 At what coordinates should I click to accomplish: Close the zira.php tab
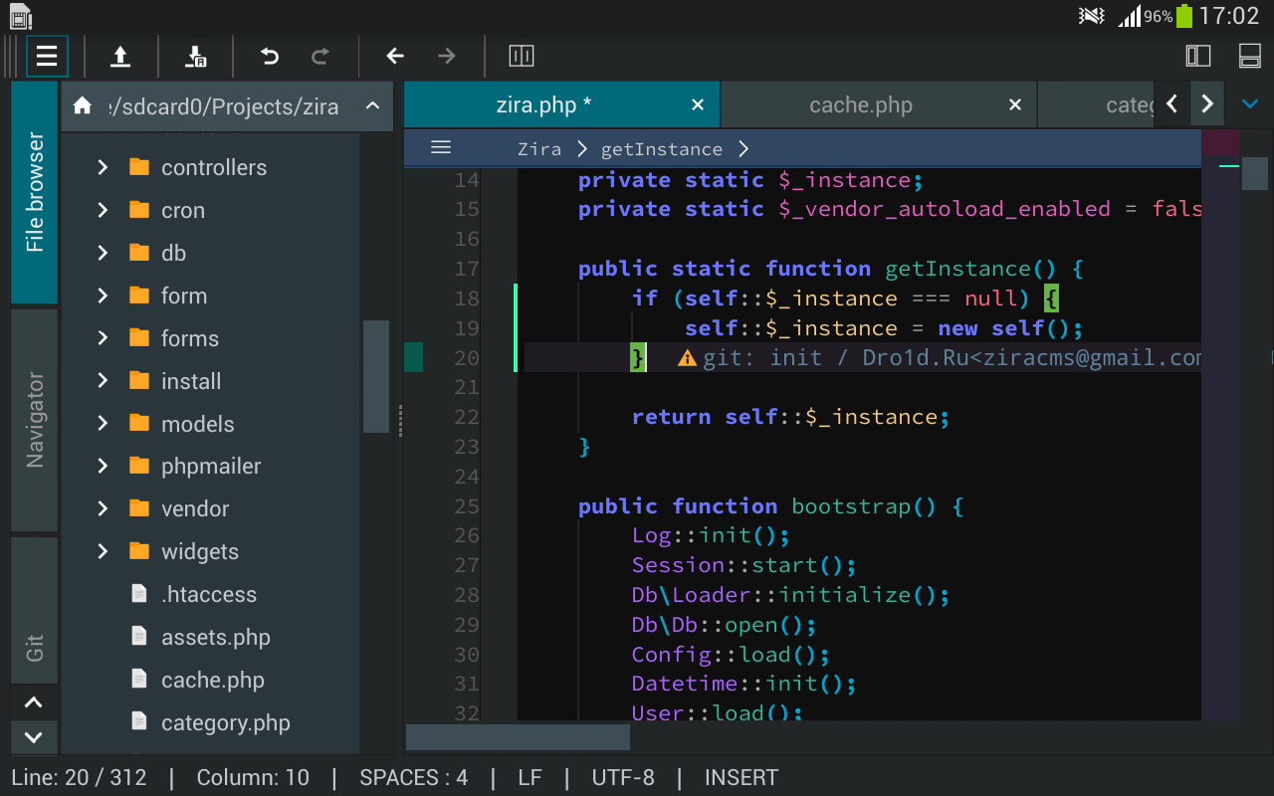[698, 105]
